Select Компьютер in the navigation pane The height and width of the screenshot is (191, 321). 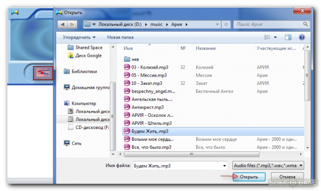(x=80, y=104)
